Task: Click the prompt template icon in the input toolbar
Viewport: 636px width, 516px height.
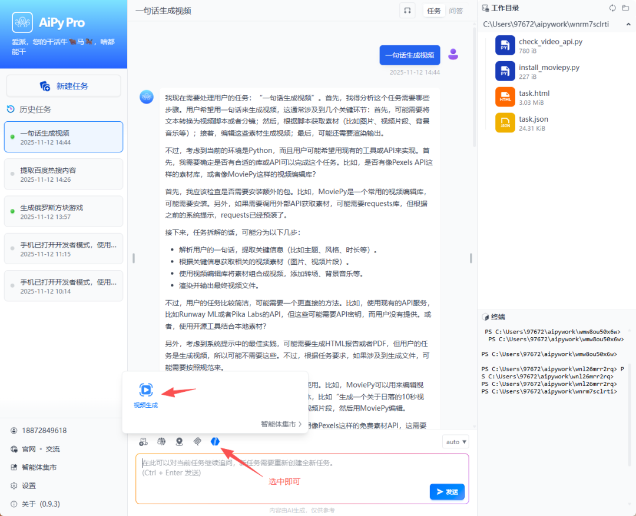Action: [x=143, y=441]
